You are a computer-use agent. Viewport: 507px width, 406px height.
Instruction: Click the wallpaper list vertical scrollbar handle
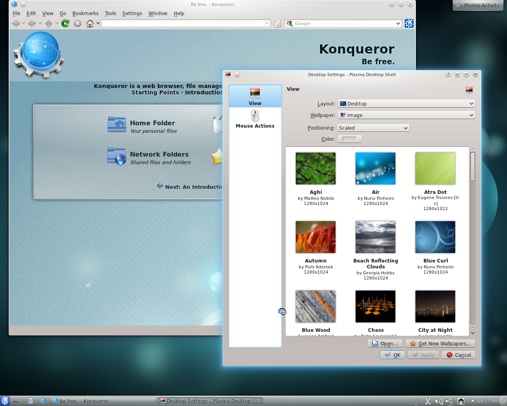pyautogui.click(x=473, y=167)
